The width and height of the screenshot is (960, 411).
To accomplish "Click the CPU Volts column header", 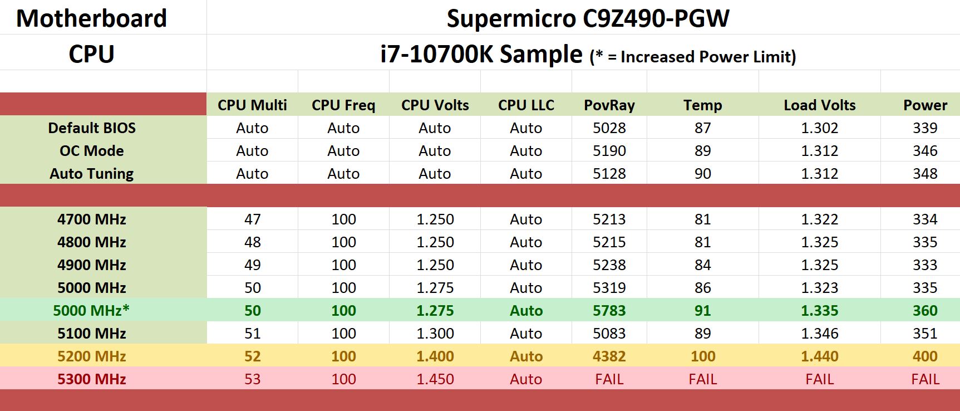I will [435, 105].
